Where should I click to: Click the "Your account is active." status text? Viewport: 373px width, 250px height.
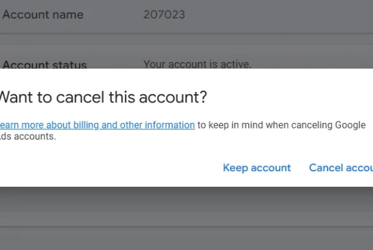198,64
